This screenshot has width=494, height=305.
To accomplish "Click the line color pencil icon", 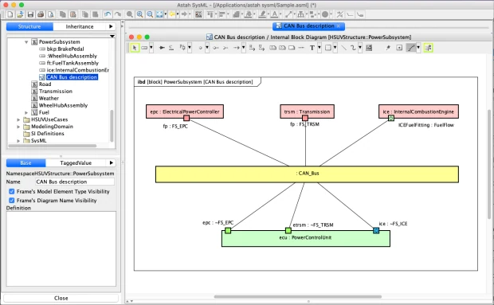I will [x=262, y=14].
